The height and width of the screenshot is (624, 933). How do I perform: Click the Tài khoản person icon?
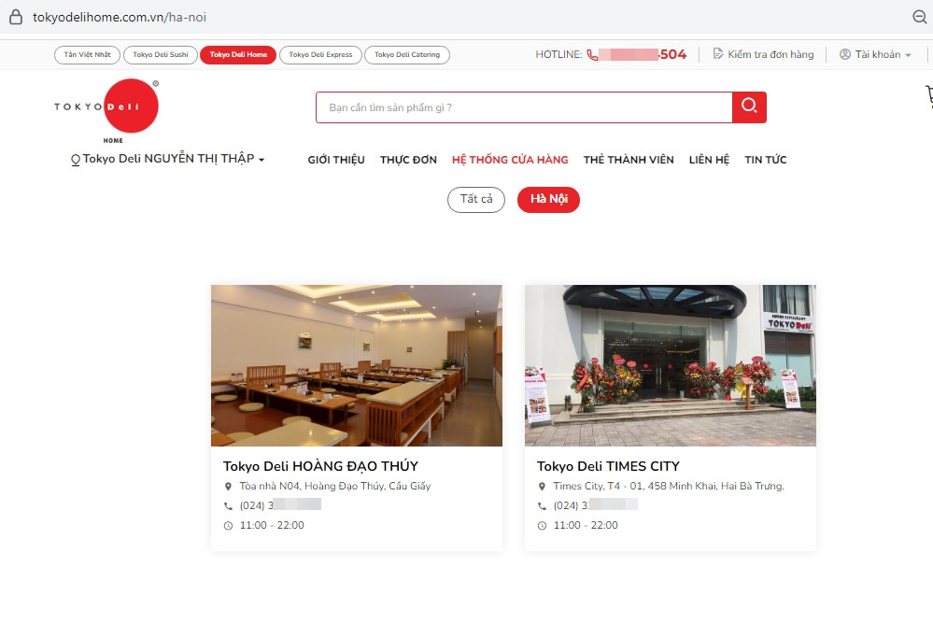click(x=843, y=54)
